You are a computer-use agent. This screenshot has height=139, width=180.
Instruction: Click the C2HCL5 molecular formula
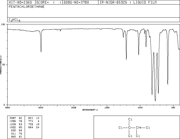(15, 20)
